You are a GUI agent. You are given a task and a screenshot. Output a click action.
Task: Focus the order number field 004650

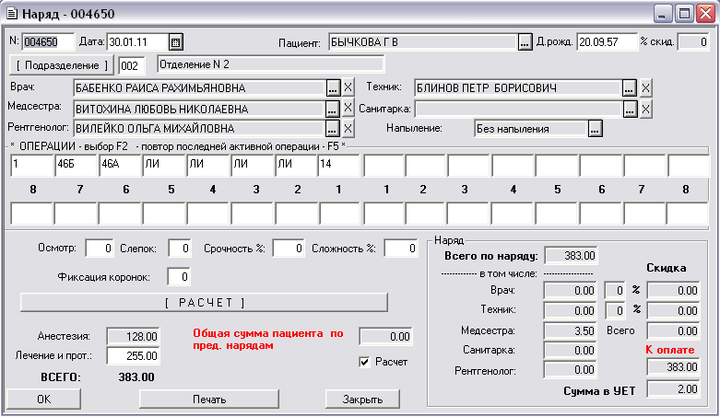click(x=48, y=42)
